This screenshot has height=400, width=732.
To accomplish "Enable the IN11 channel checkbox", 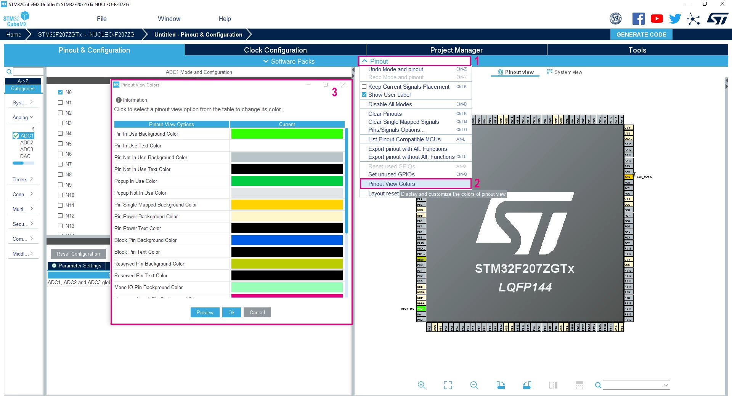I will click(x=60, y=205).
